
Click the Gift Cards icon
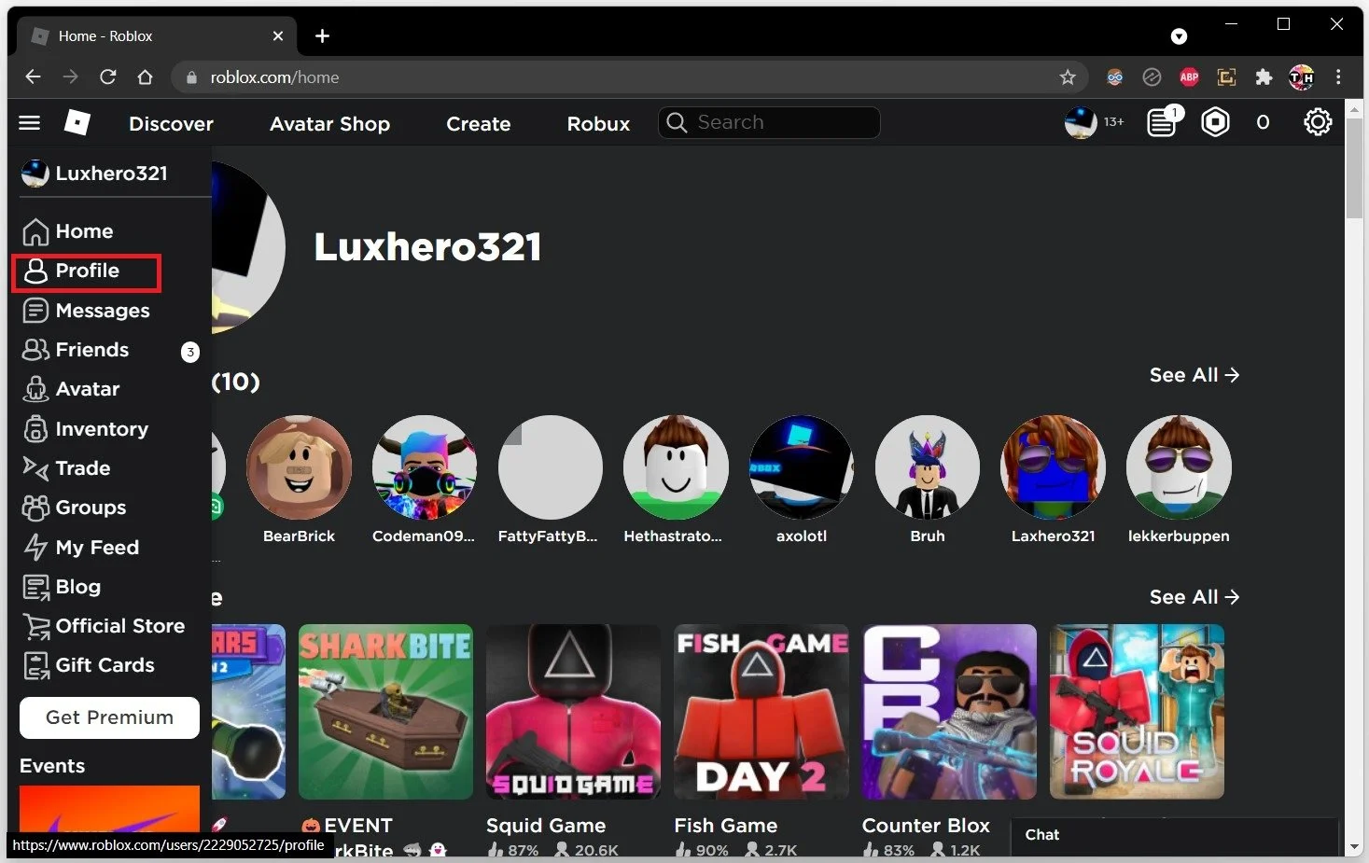35,665
